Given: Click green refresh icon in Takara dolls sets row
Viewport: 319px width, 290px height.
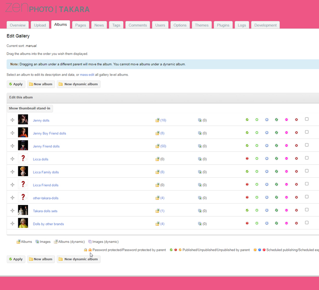Looking at the screenshot, I should (276, 210).
